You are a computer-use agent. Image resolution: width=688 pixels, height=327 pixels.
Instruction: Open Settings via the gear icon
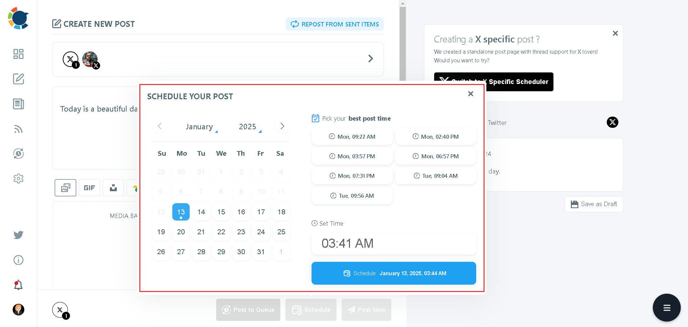point(18,178)
